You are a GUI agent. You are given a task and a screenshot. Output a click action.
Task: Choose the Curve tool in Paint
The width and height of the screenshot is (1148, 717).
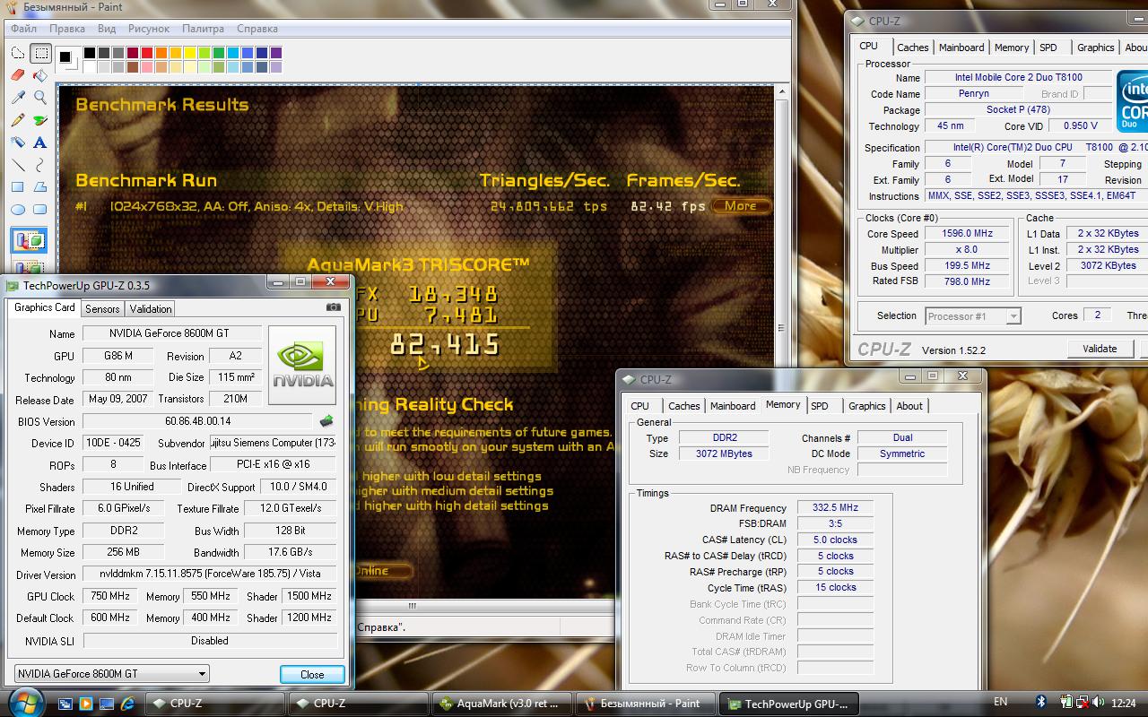[40, 165]
